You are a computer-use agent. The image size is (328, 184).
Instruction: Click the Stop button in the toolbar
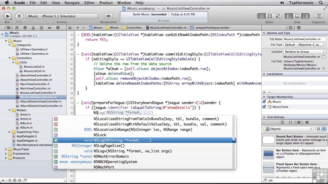pos(19,16)
